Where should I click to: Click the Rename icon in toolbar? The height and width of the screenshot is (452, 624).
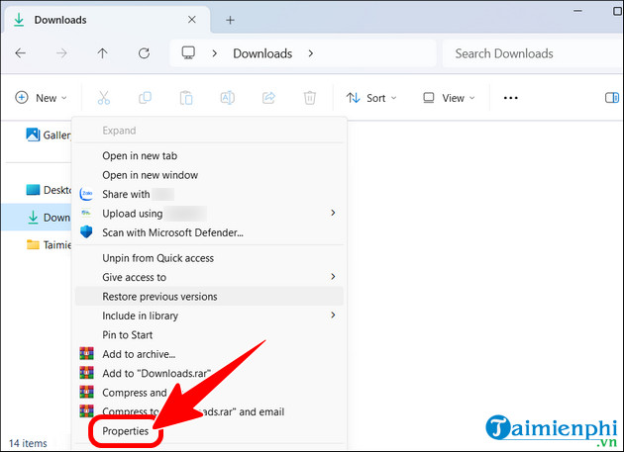pos(228,98)
